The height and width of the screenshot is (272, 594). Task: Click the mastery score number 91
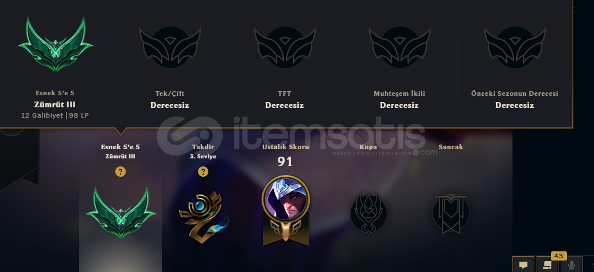285,161
